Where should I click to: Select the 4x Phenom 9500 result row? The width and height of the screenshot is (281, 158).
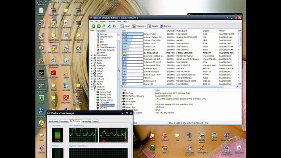(x=180, y=68)
